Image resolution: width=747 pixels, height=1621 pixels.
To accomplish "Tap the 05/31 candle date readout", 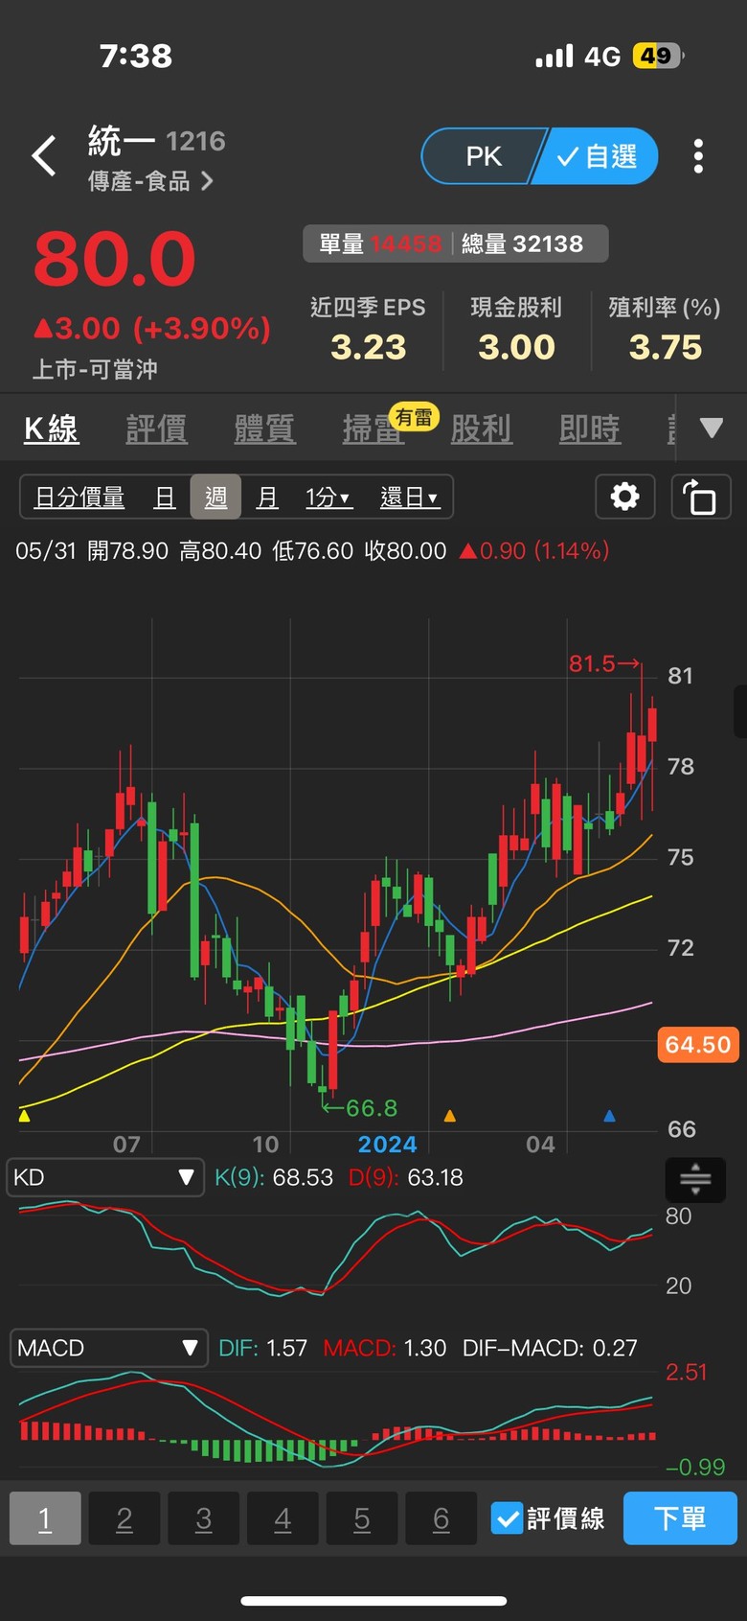I will (45, 551).
